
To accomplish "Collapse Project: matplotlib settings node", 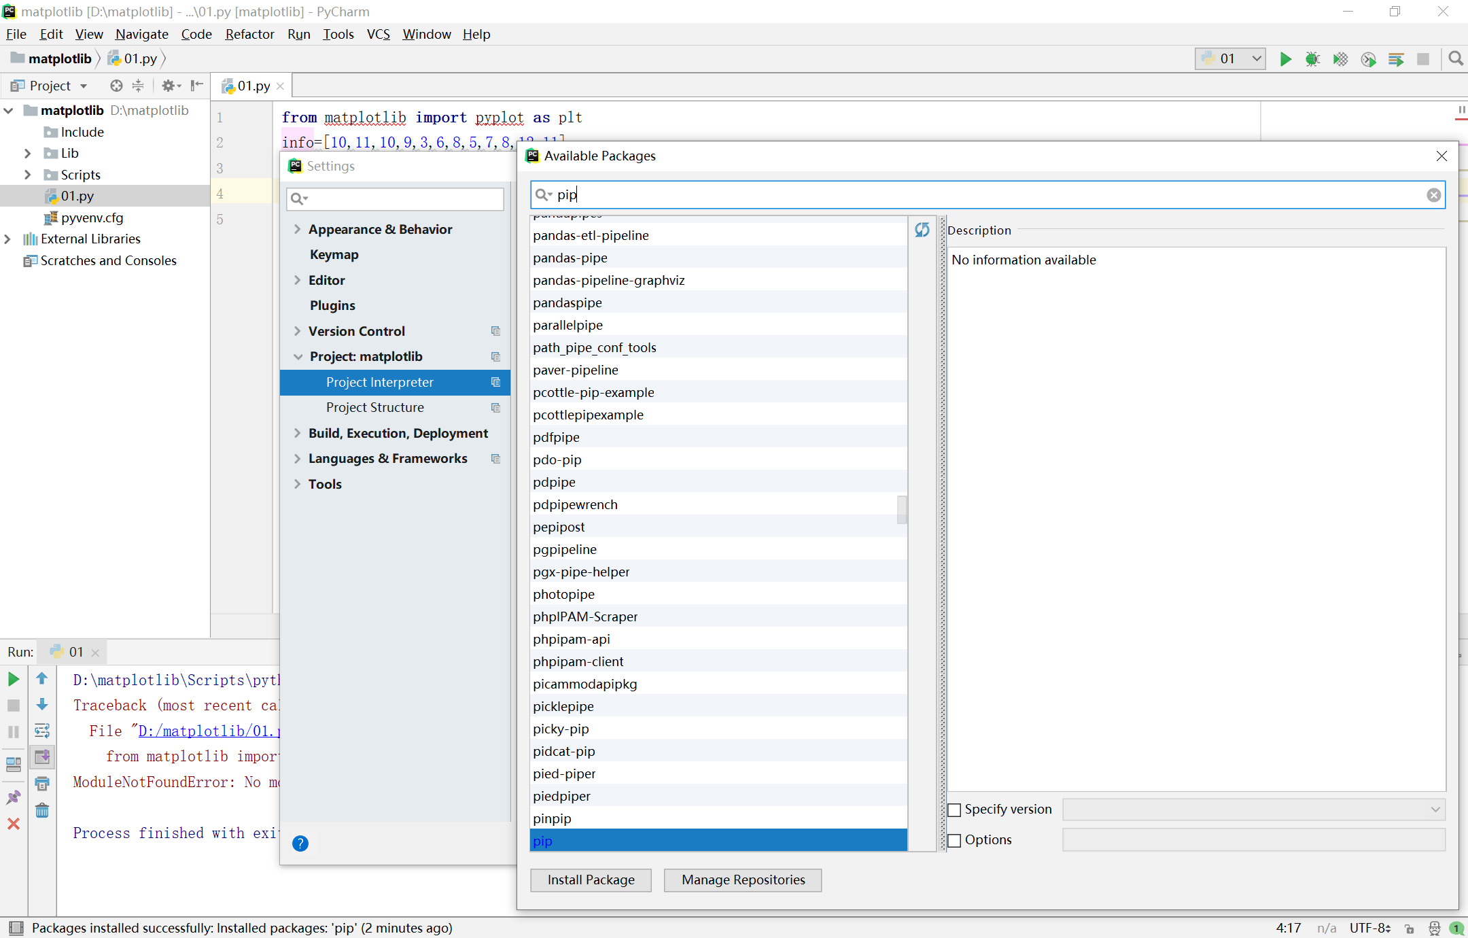I will 298,356.
